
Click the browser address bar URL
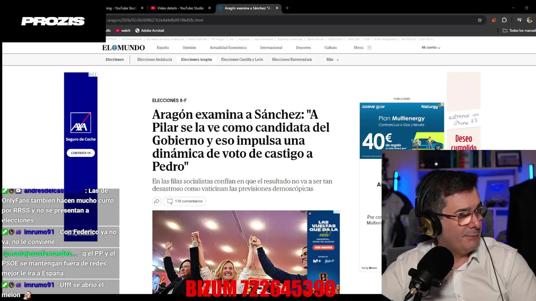point(155,20)
